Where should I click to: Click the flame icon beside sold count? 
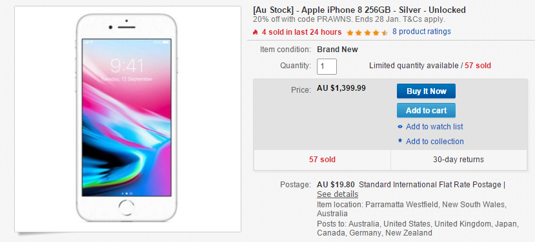(x=255, y=32)
